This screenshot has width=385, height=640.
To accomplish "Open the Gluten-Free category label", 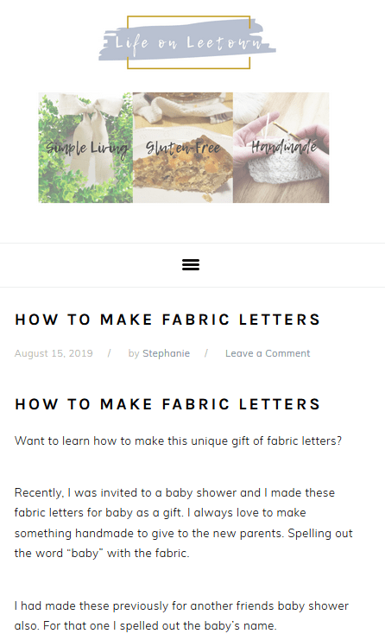I will (x=183, y=148).
